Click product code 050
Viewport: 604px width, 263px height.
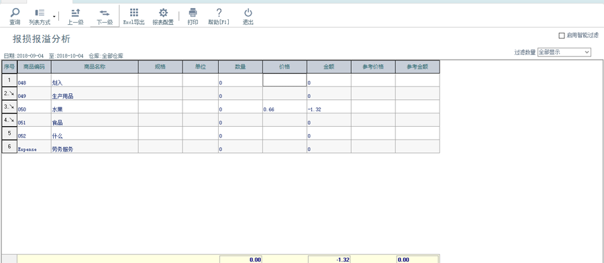[22, 109]
